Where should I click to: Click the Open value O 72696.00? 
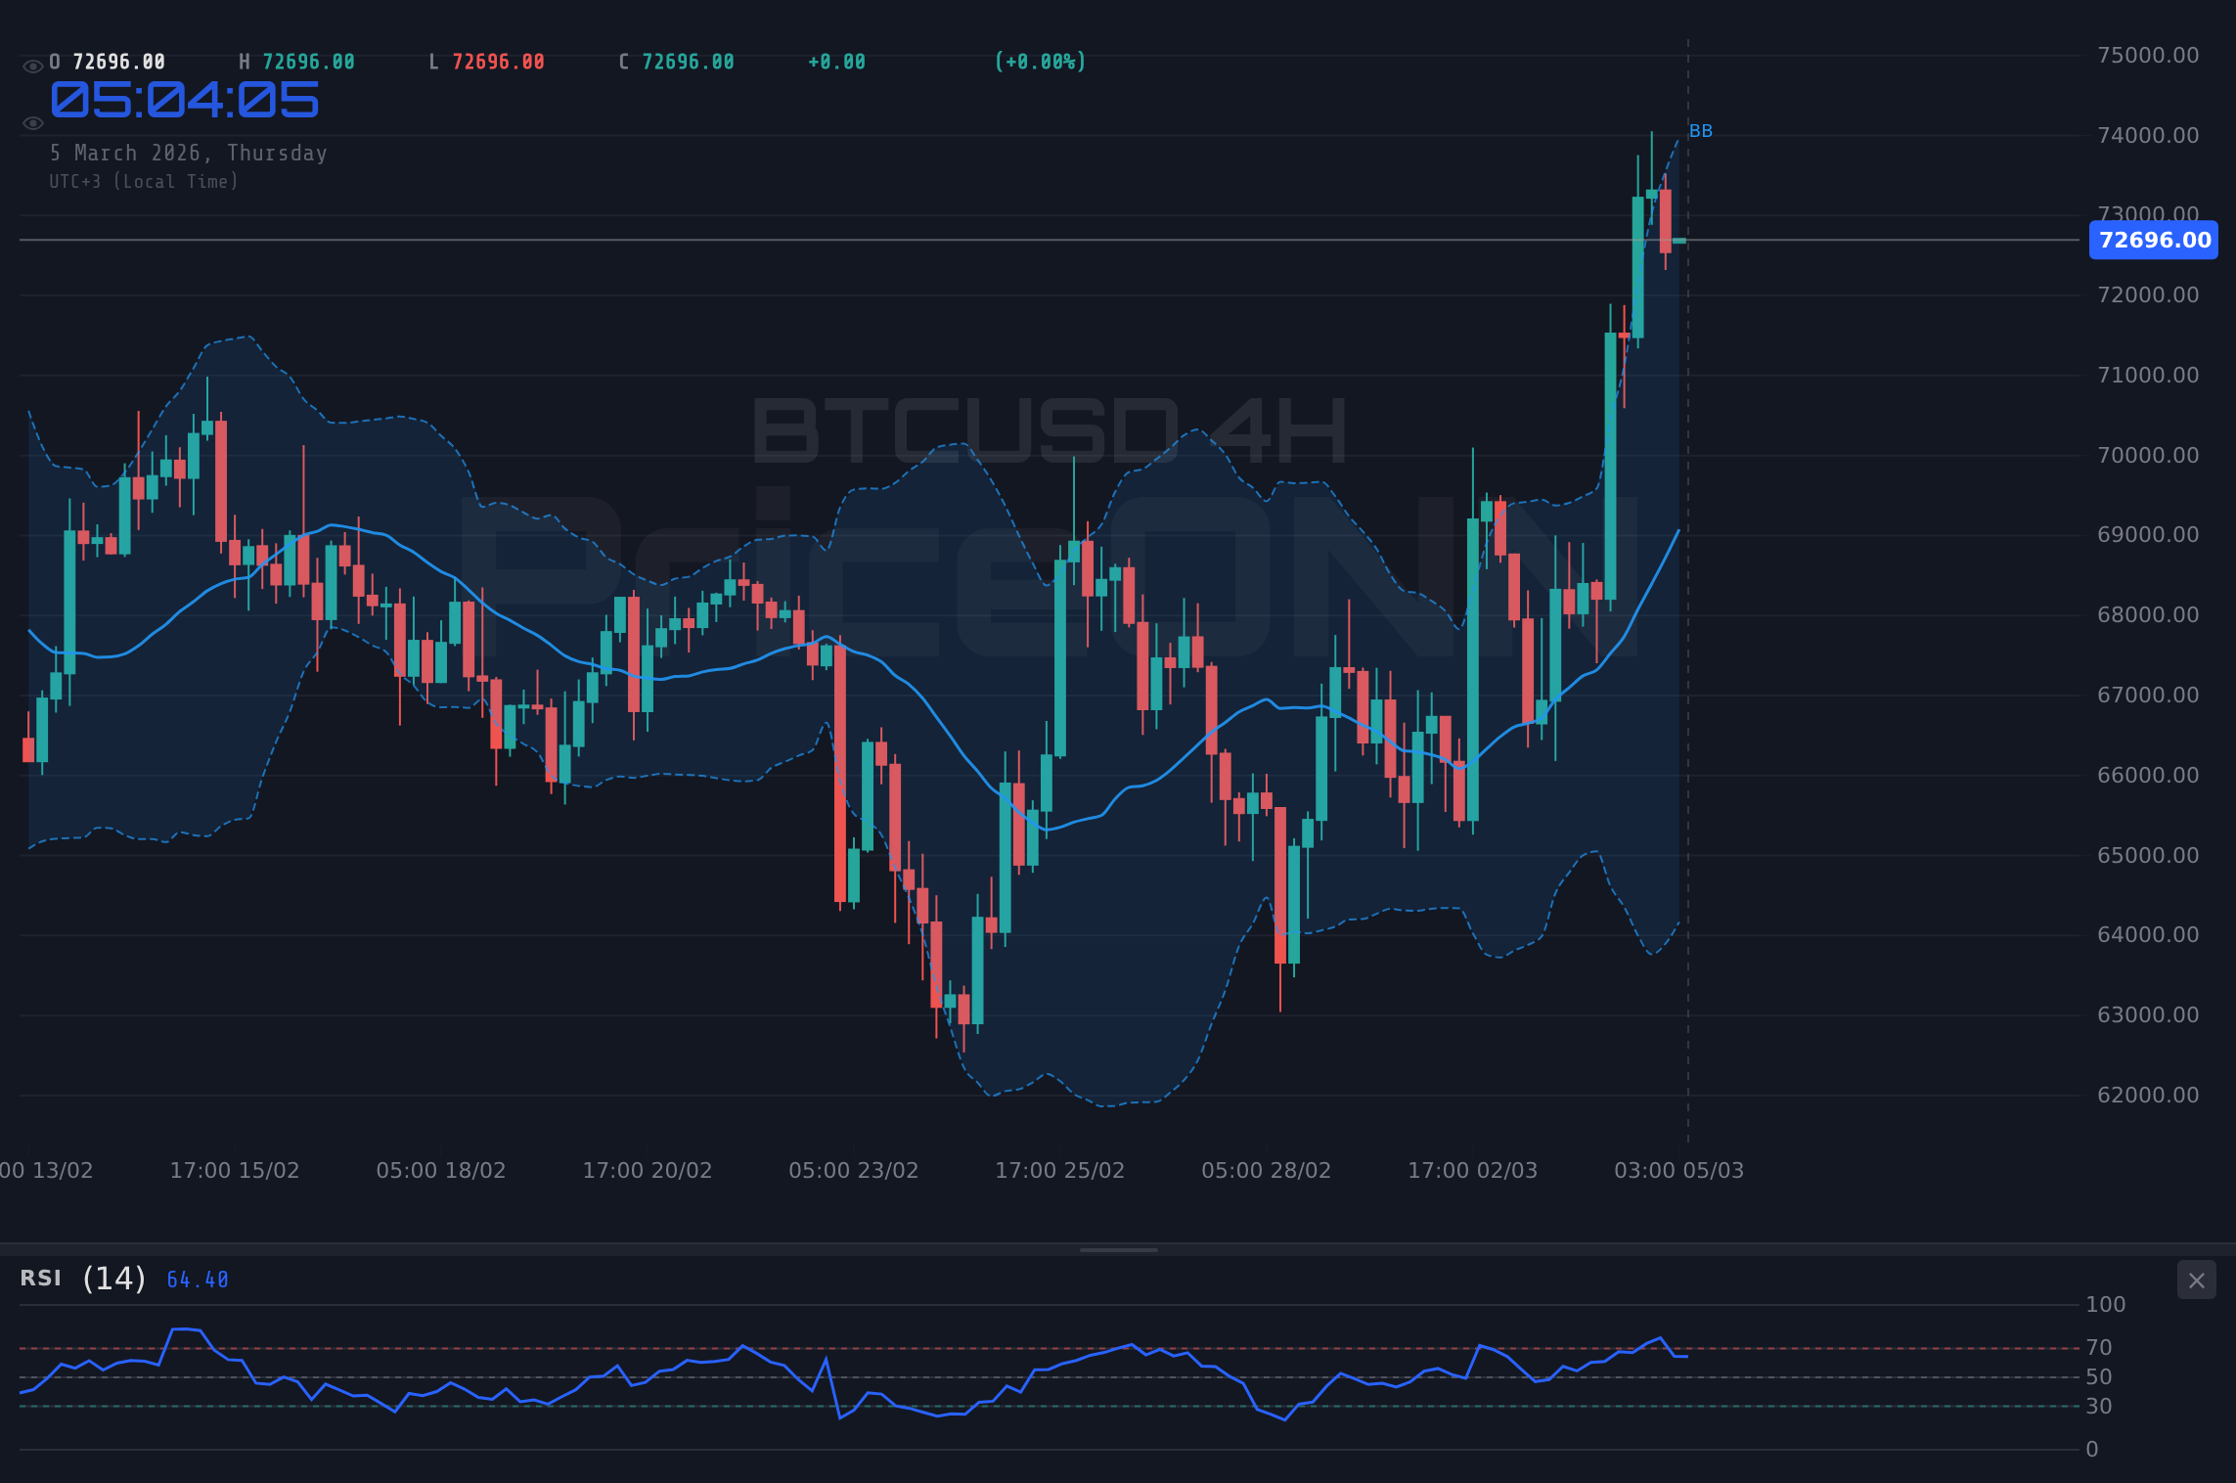click(x=108, y=61)
